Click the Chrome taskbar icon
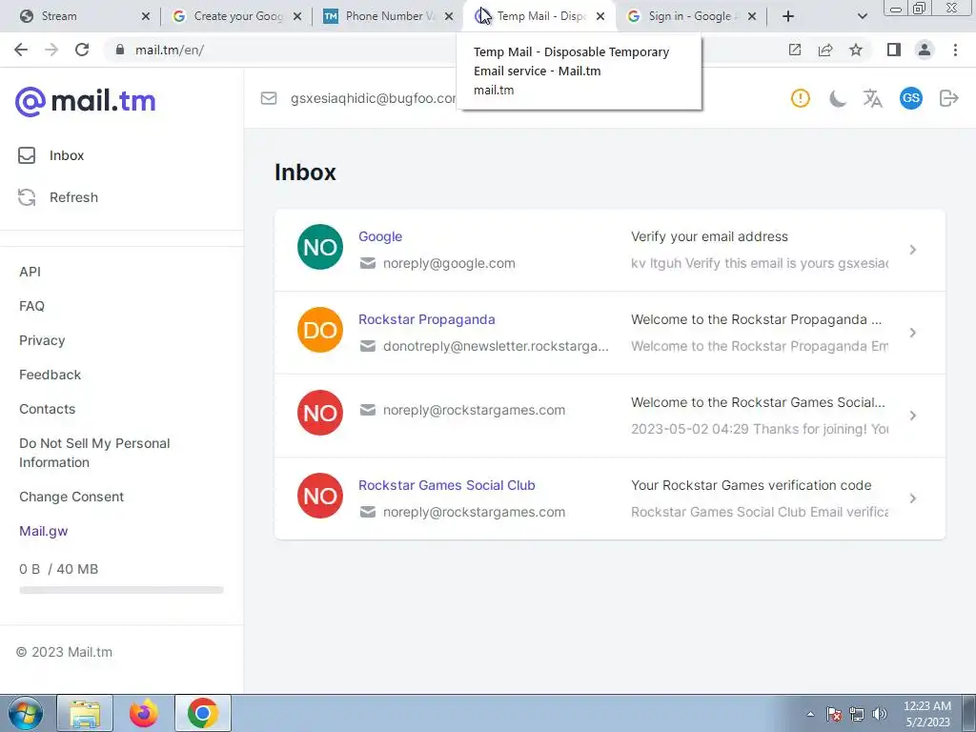The height and width of the screenshot is (732, 976). pos(203,713)
